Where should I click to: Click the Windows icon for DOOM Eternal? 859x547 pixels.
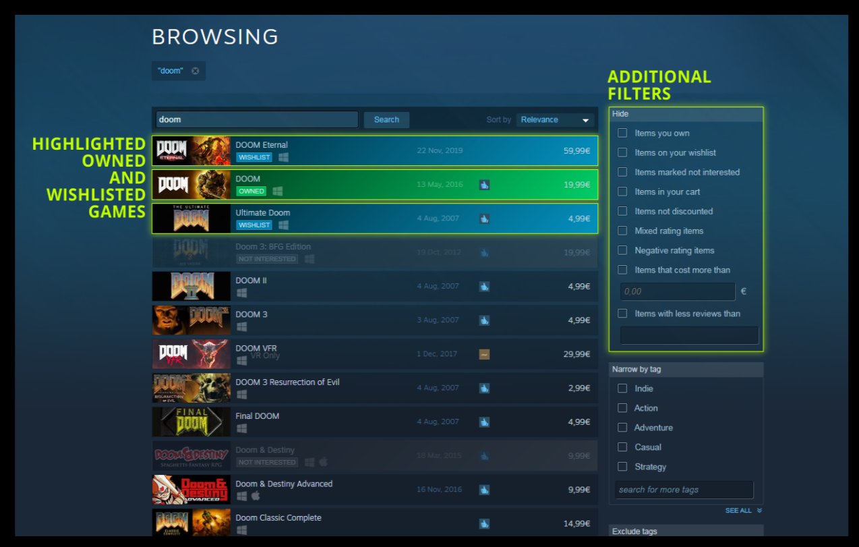click(283, 157)
